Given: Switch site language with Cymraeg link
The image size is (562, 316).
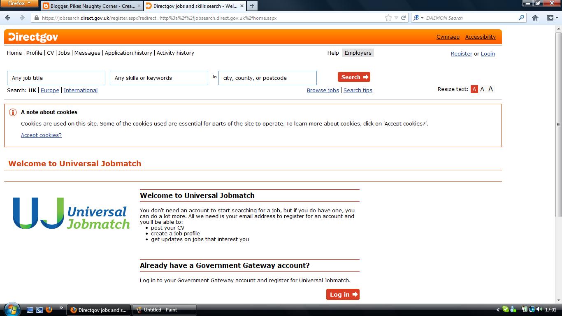Looking at the screenshot, I should [448, 37].
